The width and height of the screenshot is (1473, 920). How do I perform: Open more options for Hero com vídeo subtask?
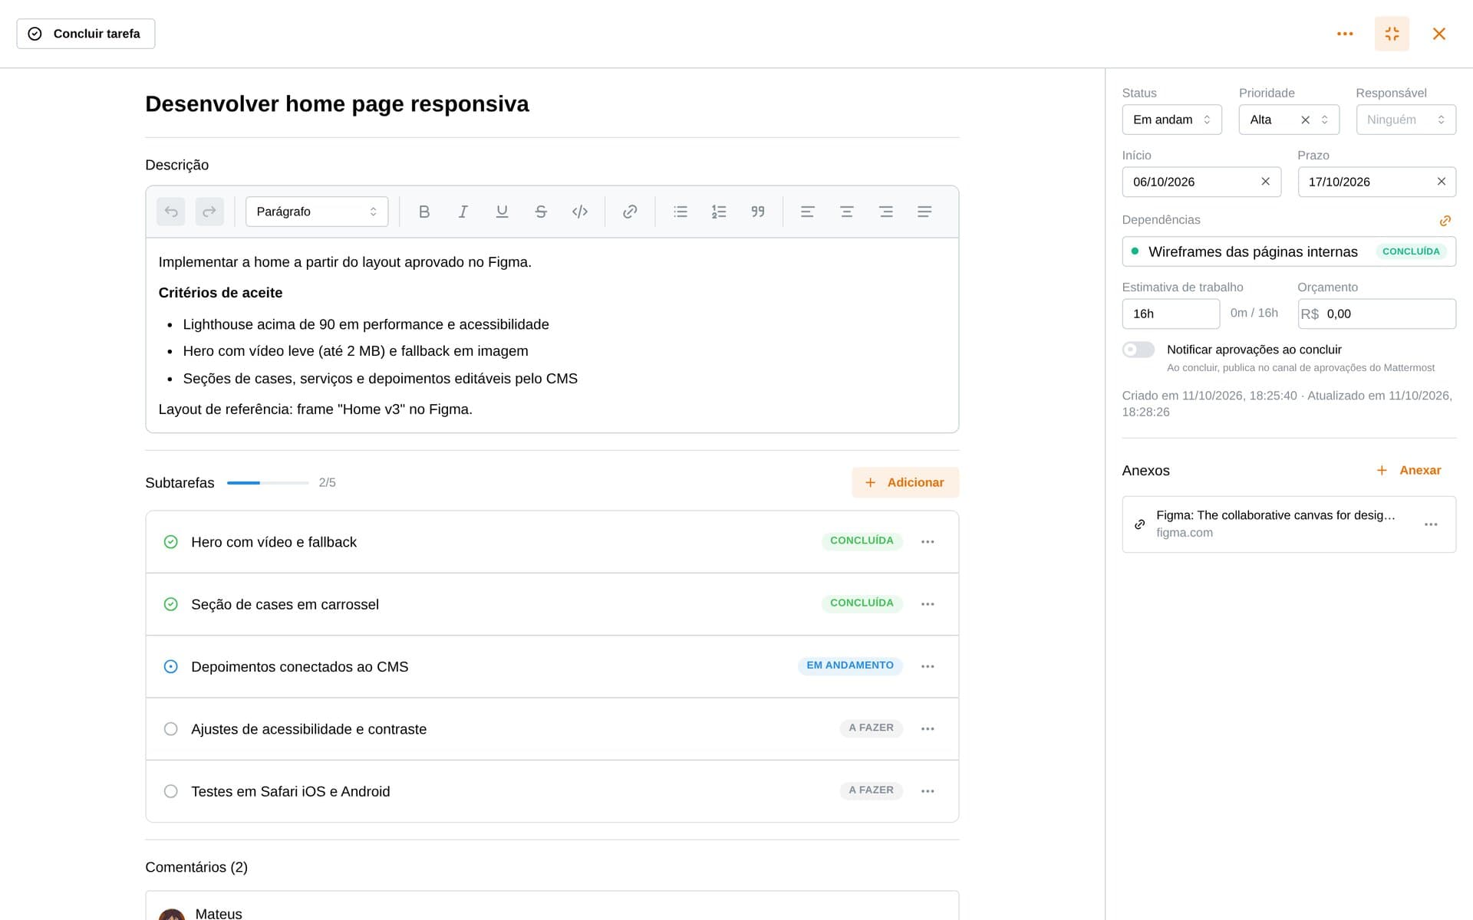928,542
